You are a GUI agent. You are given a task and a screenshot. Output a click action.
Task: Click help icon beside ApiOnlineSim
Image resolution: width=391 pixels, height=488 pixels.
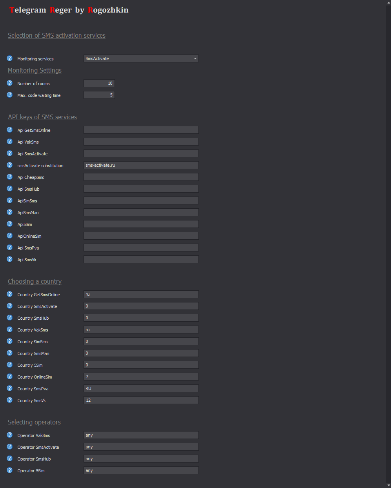pos(10,236)
